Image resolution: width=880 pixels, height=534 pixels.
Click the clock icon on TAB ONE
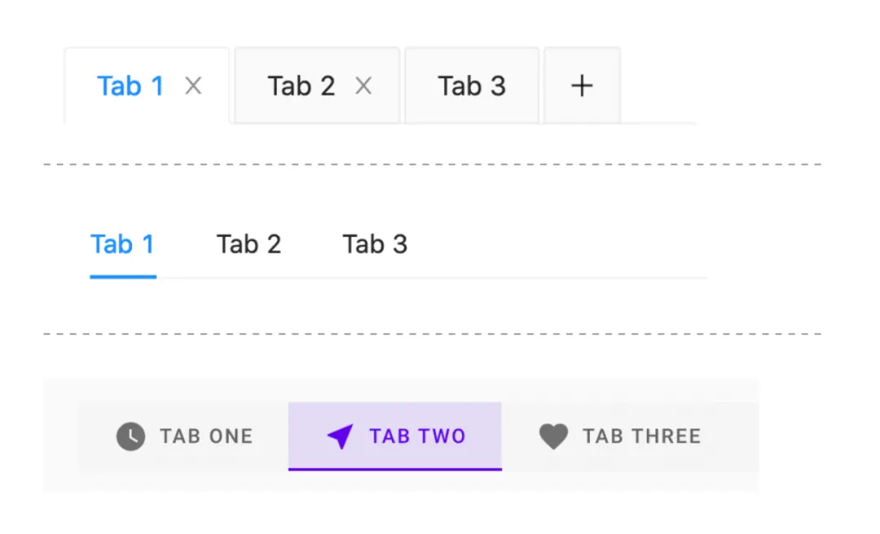(x=130, y=436)
